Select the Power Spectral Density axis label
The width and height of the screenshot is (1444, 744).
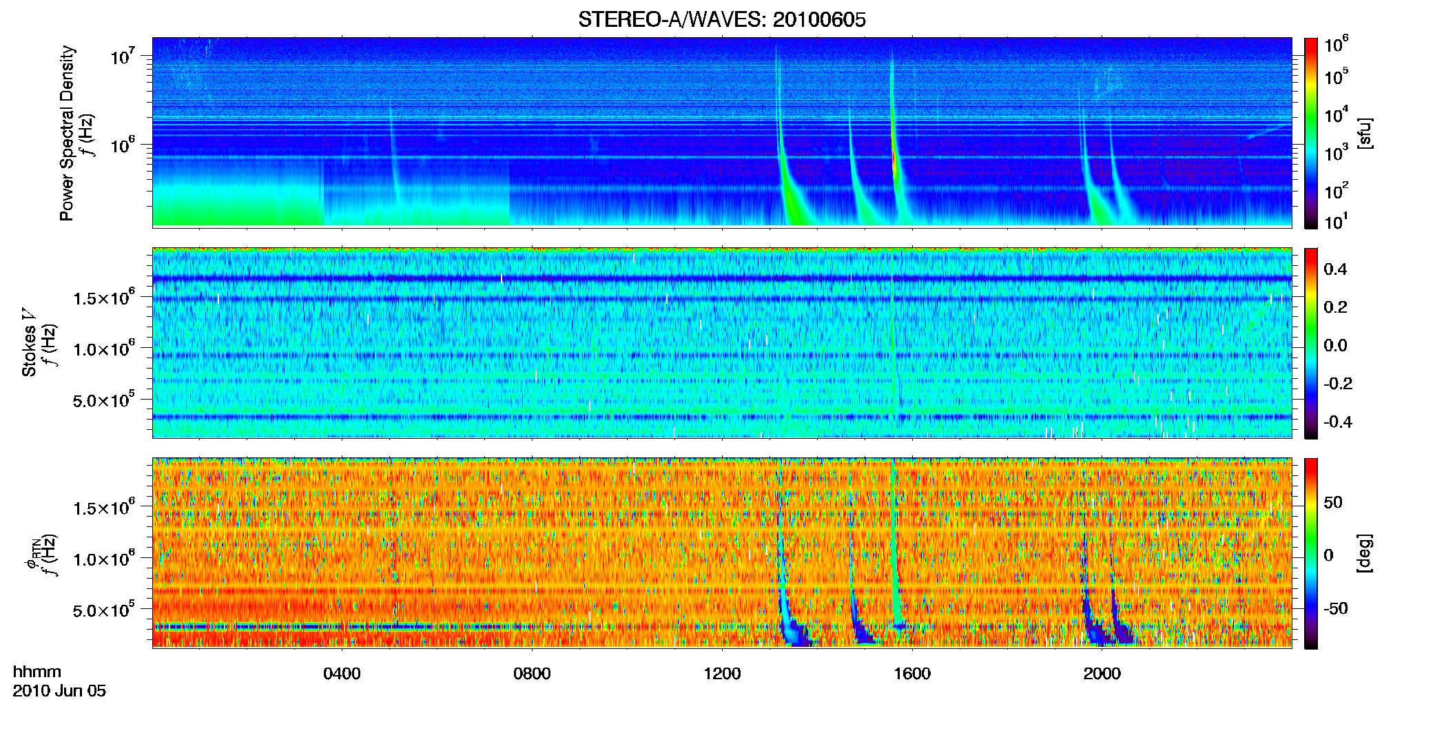[x=67, y=133]
